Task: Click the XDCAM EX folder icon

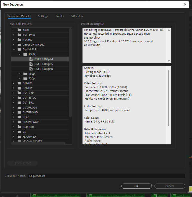Action: pos(19,137)
